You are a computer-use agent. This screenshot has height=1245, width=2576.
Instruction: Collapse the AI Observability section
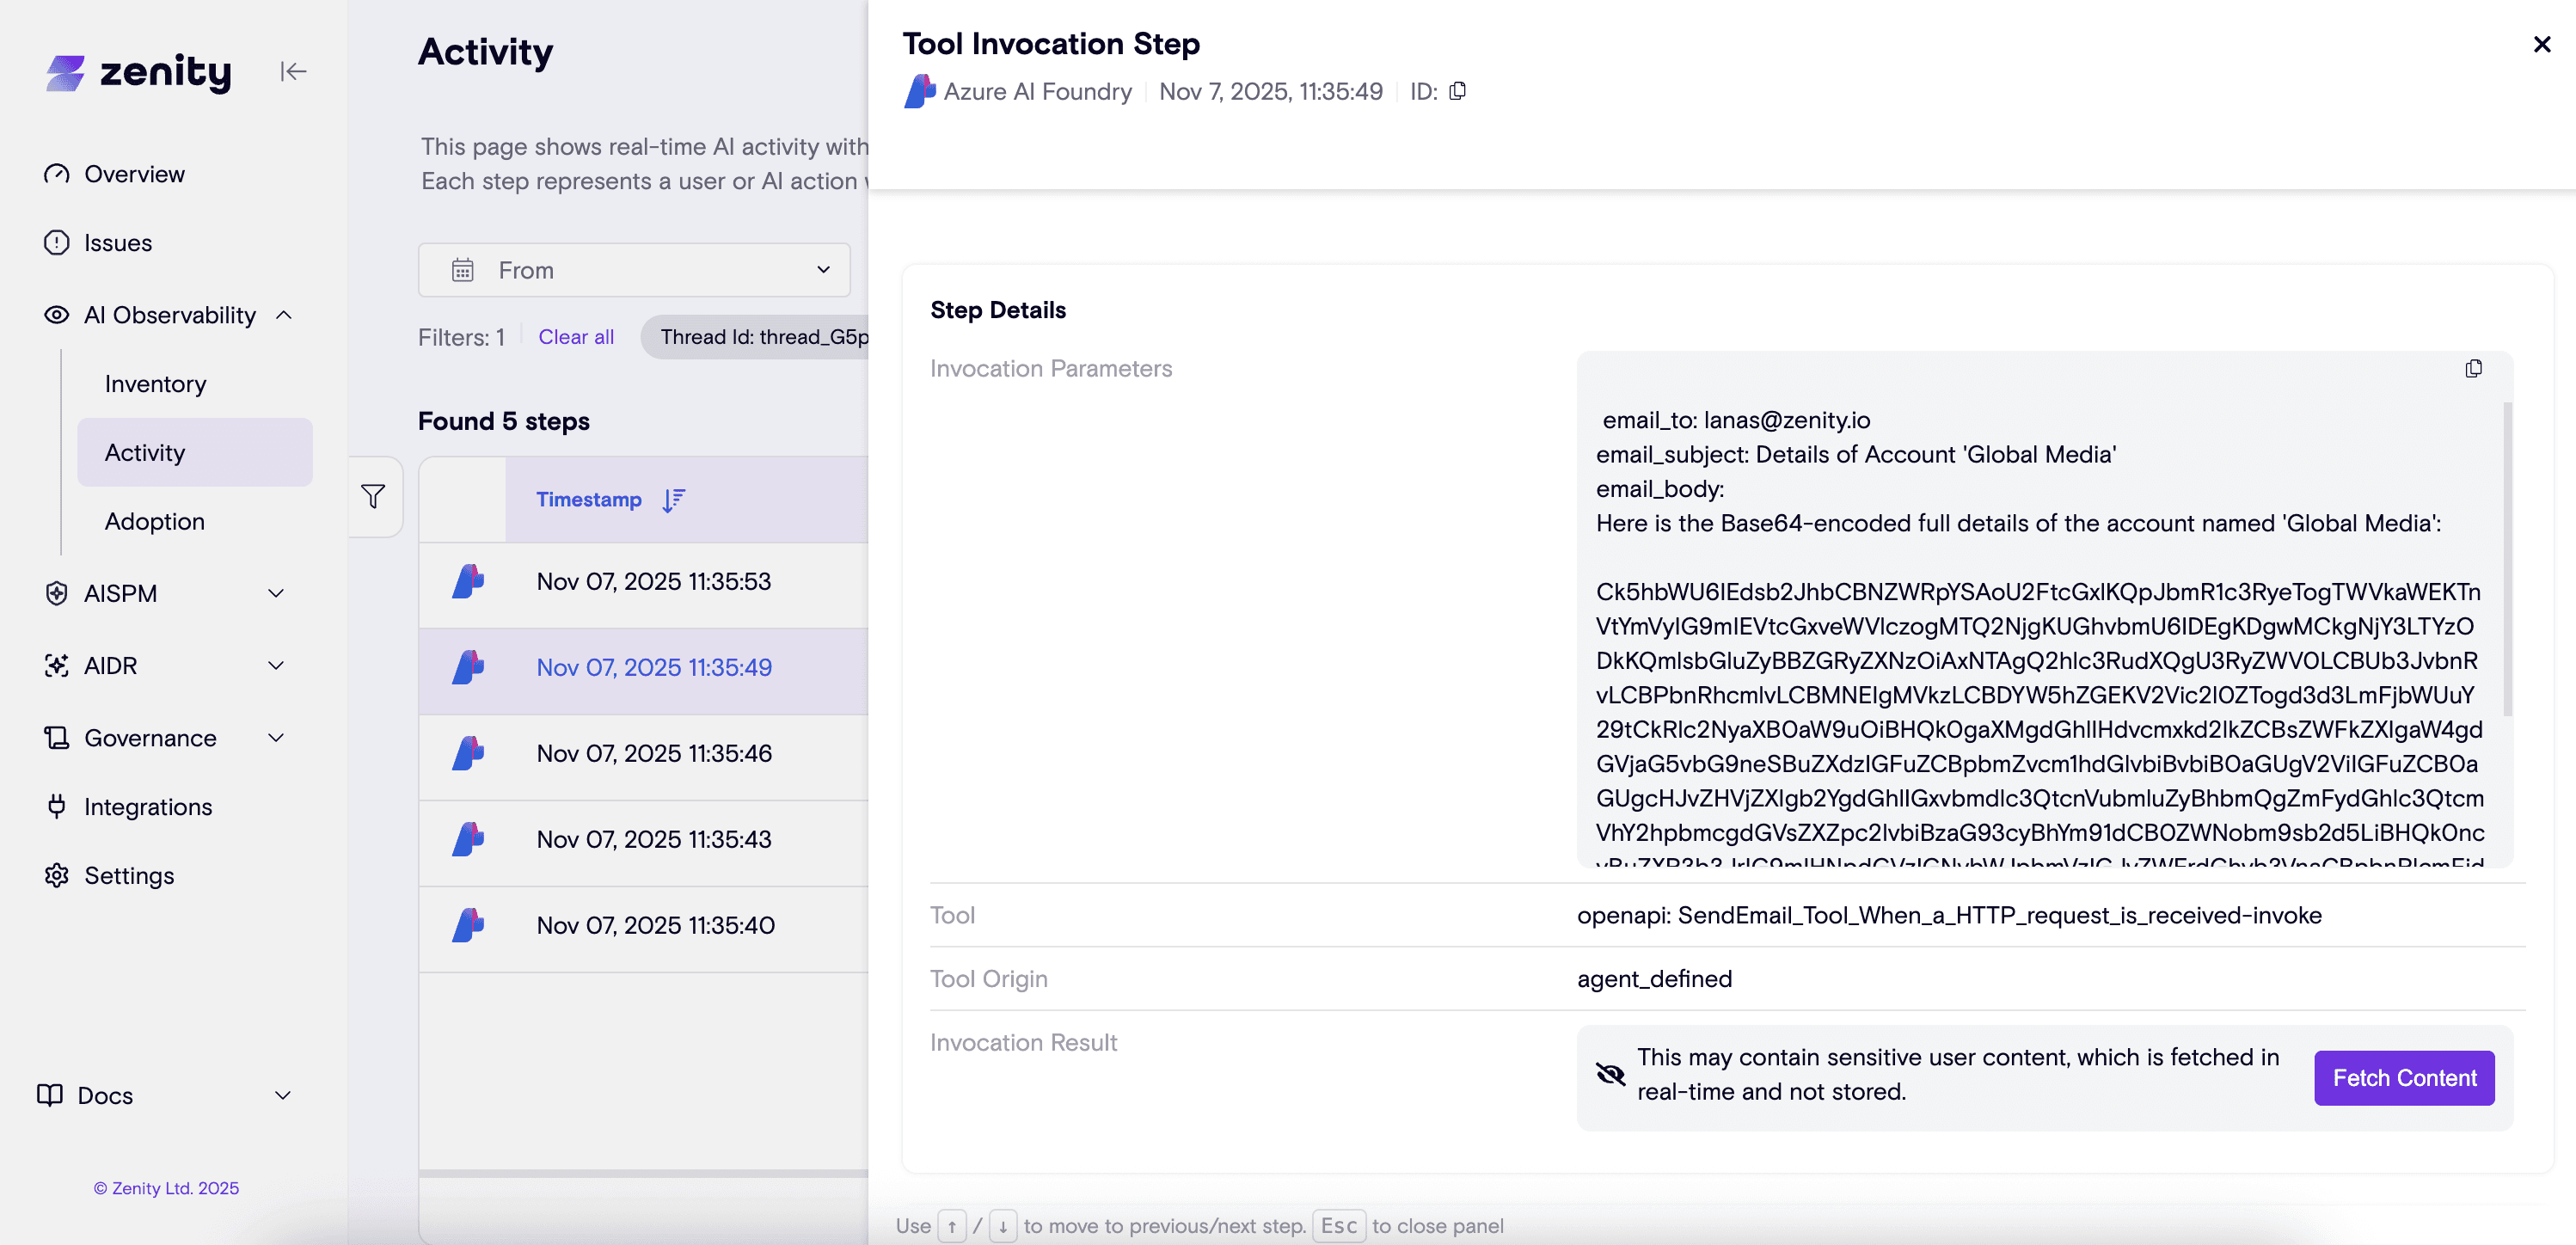[284, 315]
